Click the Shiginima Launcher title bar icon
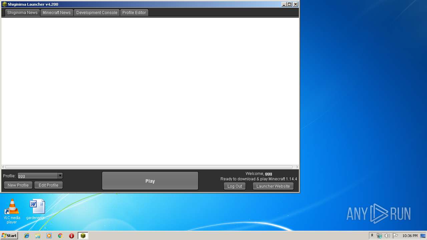This screenshot has width=427, height=240. coord(4,4)
